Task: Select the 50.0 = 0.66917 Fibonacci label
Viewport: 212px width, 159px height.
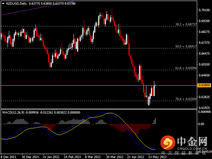Action: (186, 47)
